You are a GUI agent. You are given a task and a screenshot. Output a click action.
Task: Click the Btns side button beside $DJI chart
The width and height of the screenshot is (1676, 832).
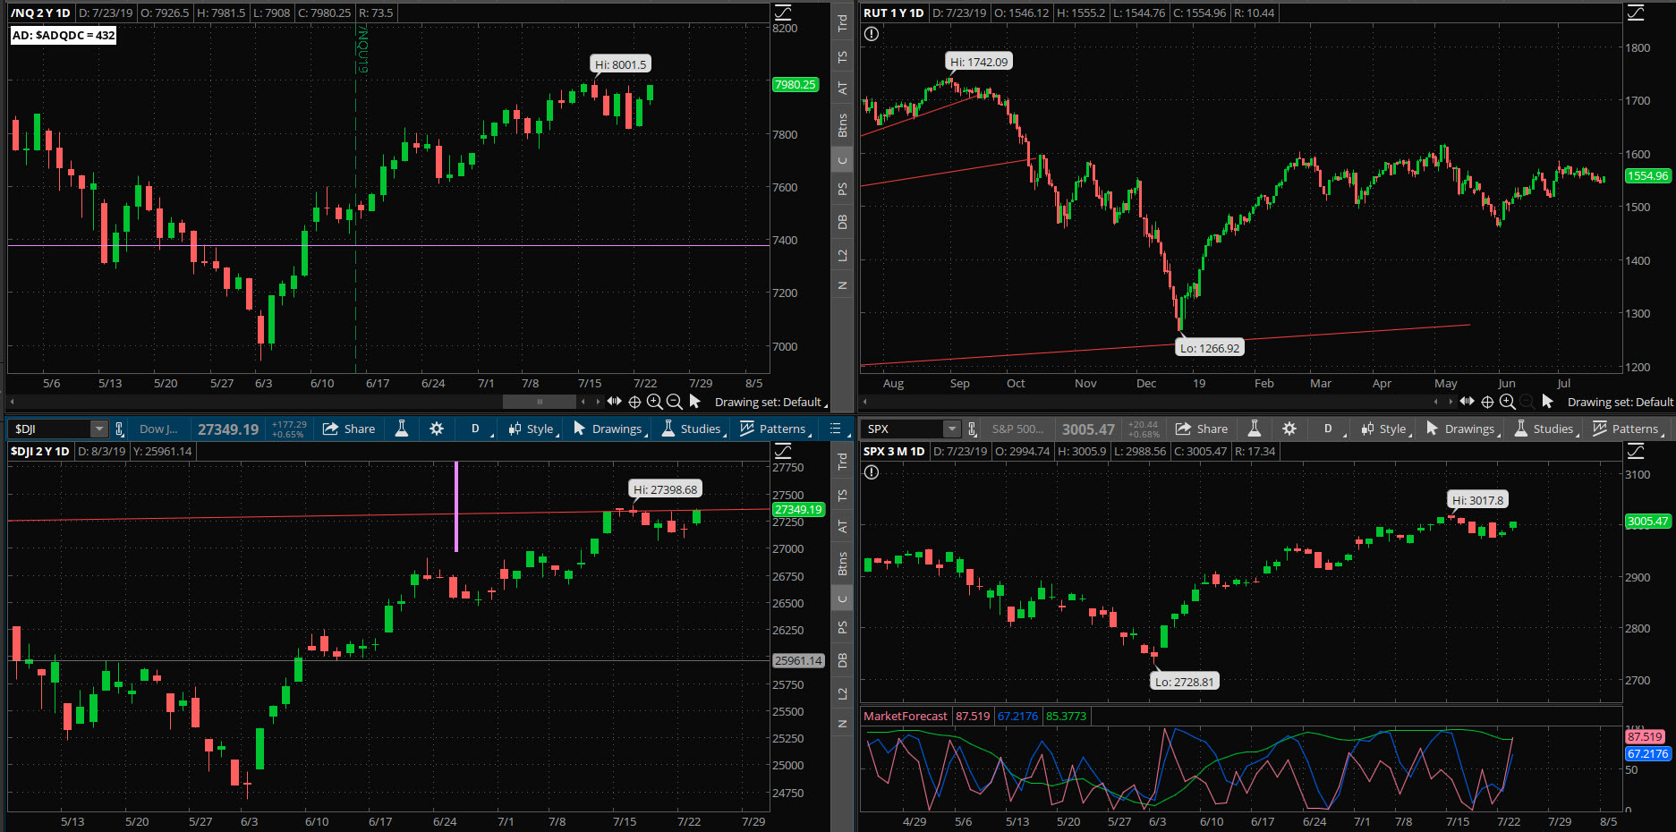coord(842,564)
